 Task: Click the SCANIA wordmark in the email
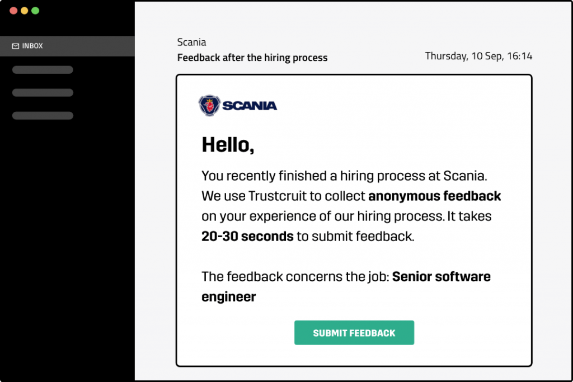250,106
